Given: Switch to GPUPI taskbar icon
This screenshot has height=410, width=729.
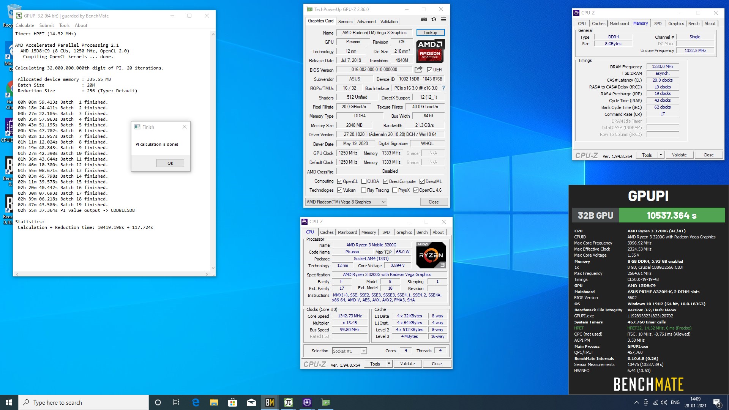Looking at the screenshot, I should click(288, 402).
